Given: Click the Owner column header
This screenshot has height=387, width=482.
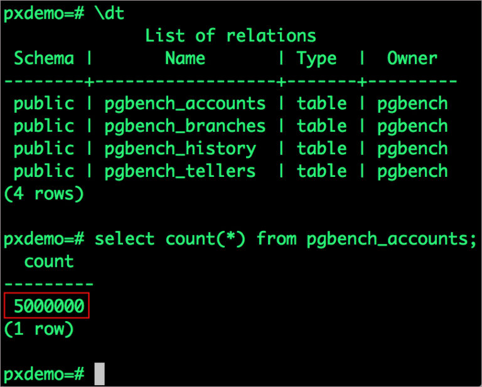Looking at the screenshot, I should coord(412,59).
